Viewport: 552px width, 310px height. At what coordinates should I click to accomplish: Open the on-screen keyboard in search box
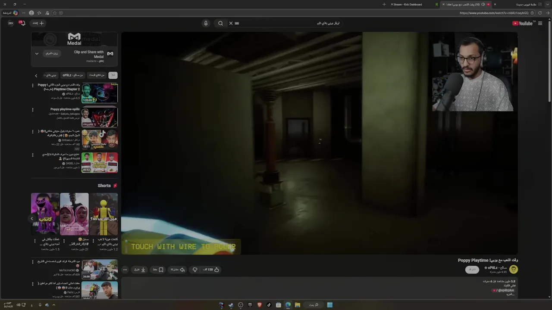(237, 23)
